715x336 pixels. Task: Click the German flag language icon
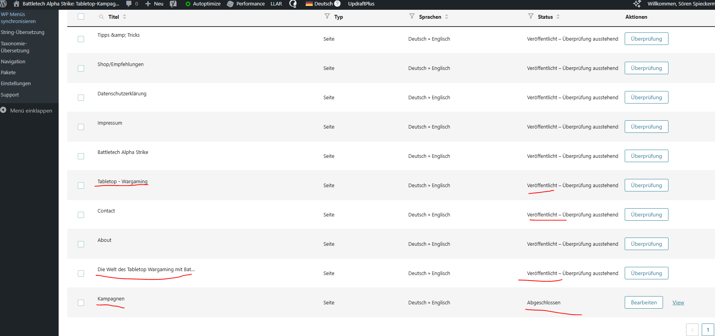click(309, 4)
